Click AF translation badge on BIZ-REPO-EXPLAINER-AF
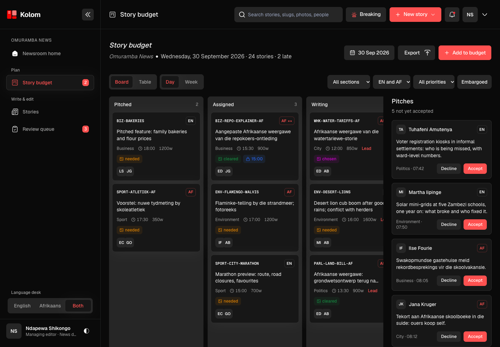The image size is (500, 347). [x=287, y=121]
